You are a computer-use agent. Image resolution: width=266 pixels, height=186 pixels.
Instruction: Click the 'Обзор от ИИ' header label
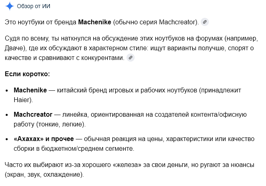(34, 6)
